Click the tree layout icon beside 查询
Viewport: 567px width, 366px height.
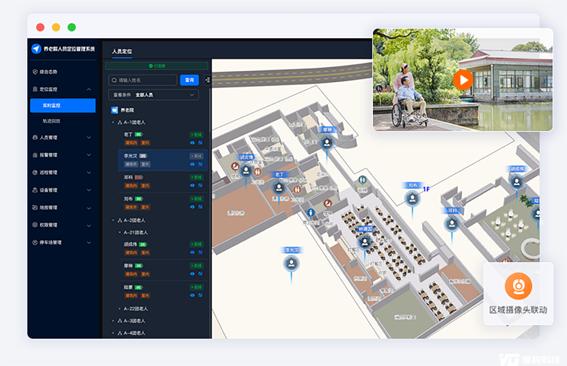tap(207, 80)
